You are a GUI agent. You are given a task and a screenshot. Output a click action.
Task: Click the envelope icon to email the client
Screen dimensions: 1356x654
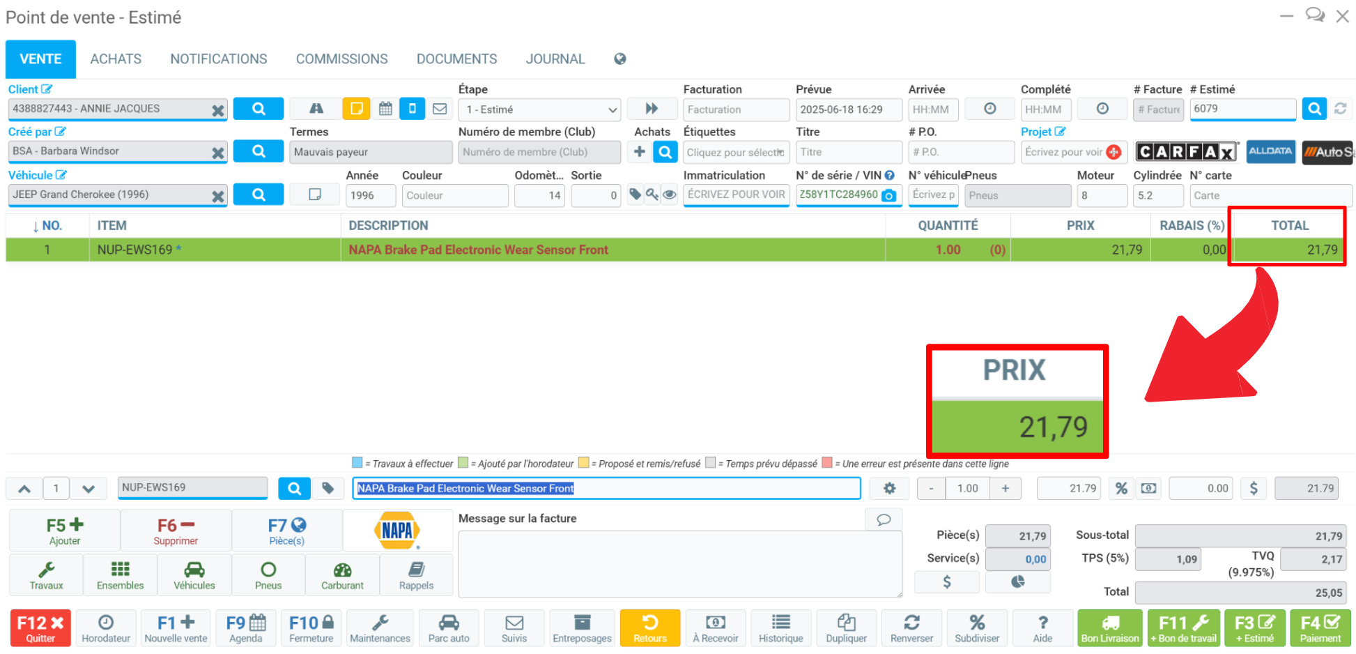440,109
